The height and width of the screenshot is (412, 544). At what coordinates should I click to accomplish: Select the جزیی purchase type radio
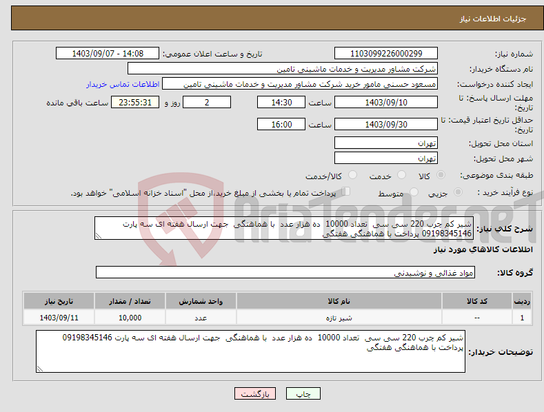click(x=458, y=192)
